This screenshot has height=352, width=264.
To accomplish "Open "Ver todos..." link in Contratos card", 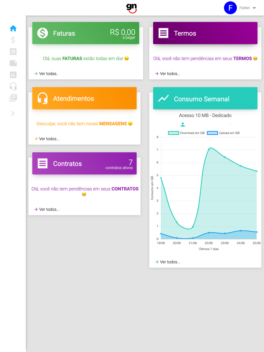I will coord(49,209).
